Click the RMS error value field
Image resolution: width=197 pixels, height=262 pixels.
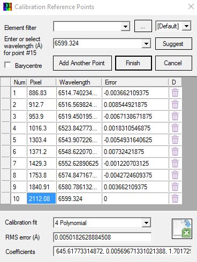click(x=102, y=237)
